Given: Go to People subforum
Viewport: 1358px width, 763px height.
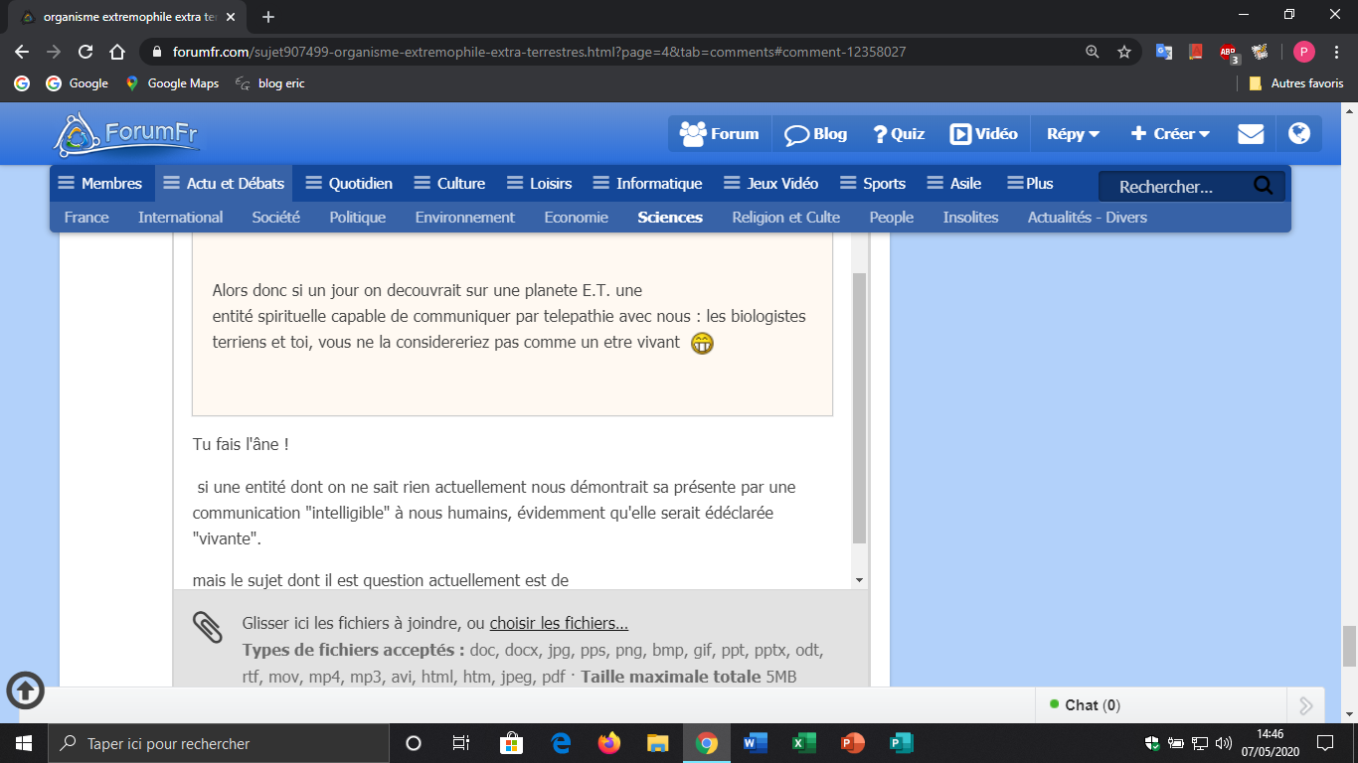Looking at the screenshot, I should 891,217.
